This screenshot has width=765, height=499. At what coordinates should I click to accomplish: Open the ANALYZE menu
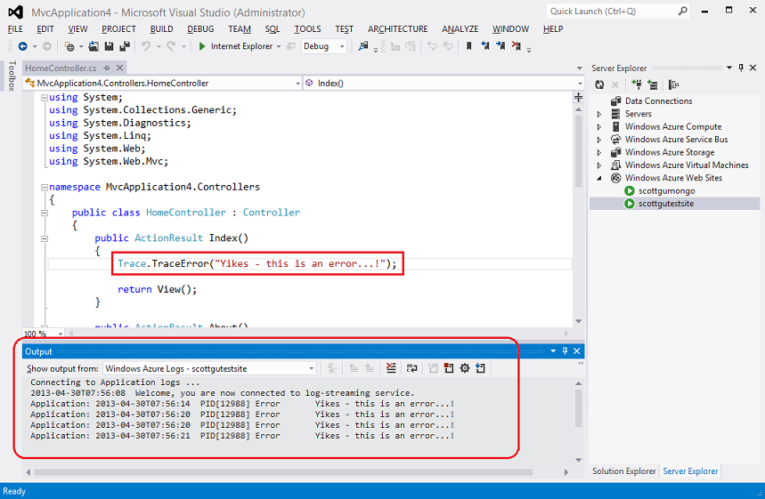click(x=460, y=29)
